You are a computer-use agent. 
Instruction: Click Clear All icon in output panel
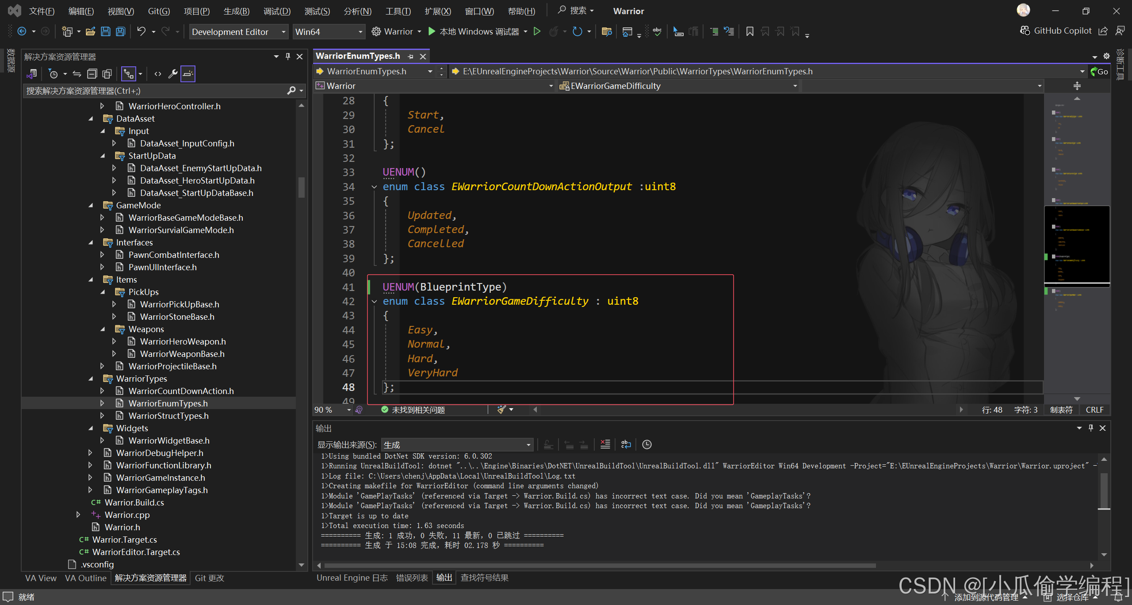coord(605,444)
